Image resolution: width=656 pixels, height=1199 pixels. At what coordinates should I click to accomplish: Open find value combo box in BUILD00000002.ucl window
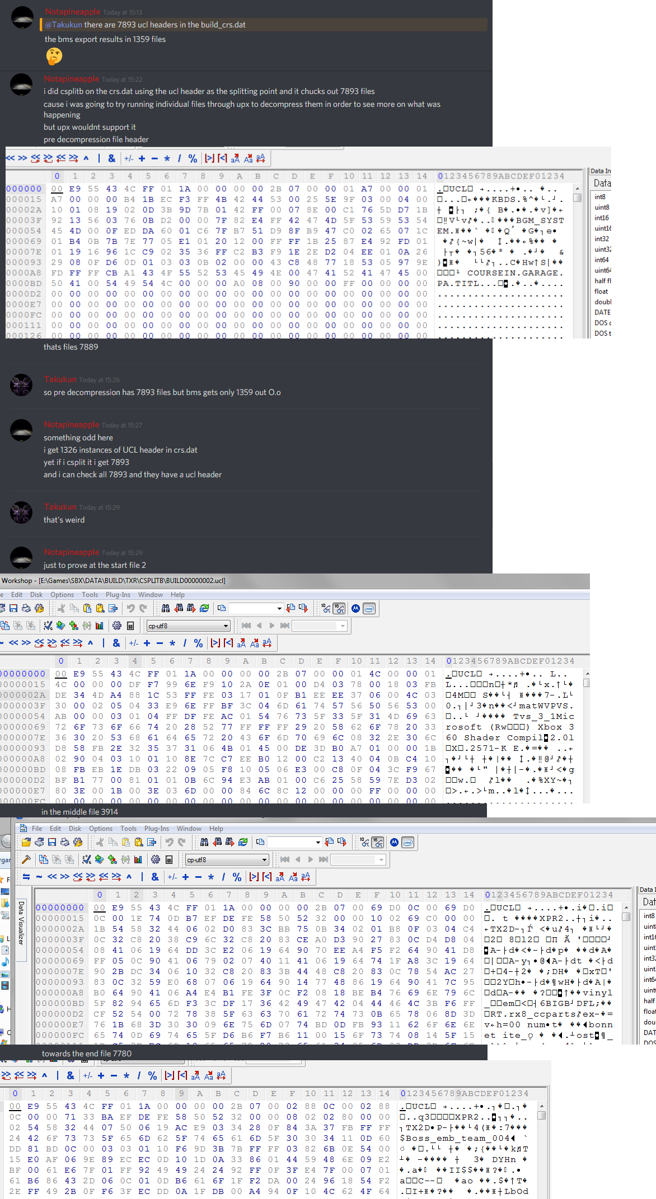(256, 608)
